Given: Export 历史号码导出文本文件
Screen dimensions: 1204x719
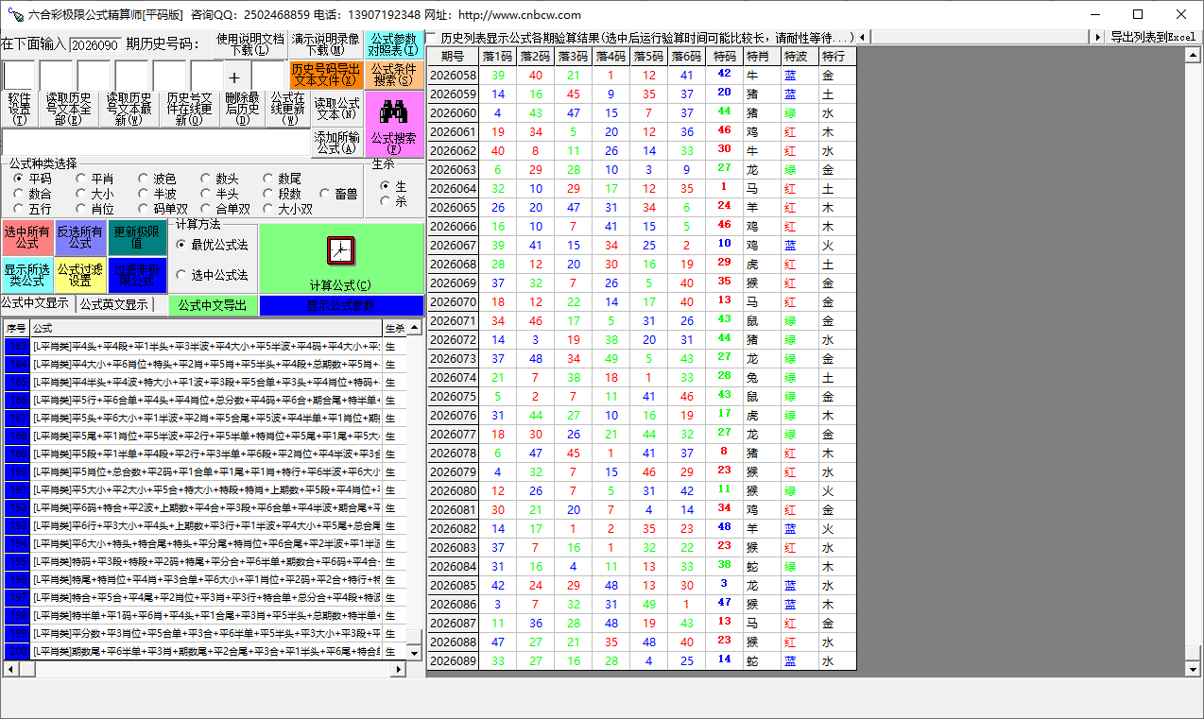Looking at the screenshot, I should [x=325, y=76].
